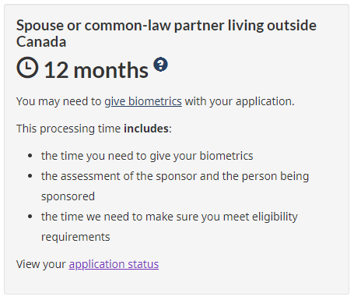Click the Spouse or common-law partner heading

coord(166,34)
